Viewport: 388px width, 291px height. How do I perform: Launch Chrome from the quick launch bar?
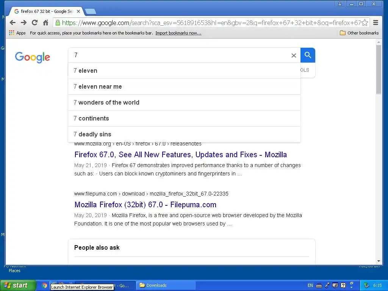point(45,285)
